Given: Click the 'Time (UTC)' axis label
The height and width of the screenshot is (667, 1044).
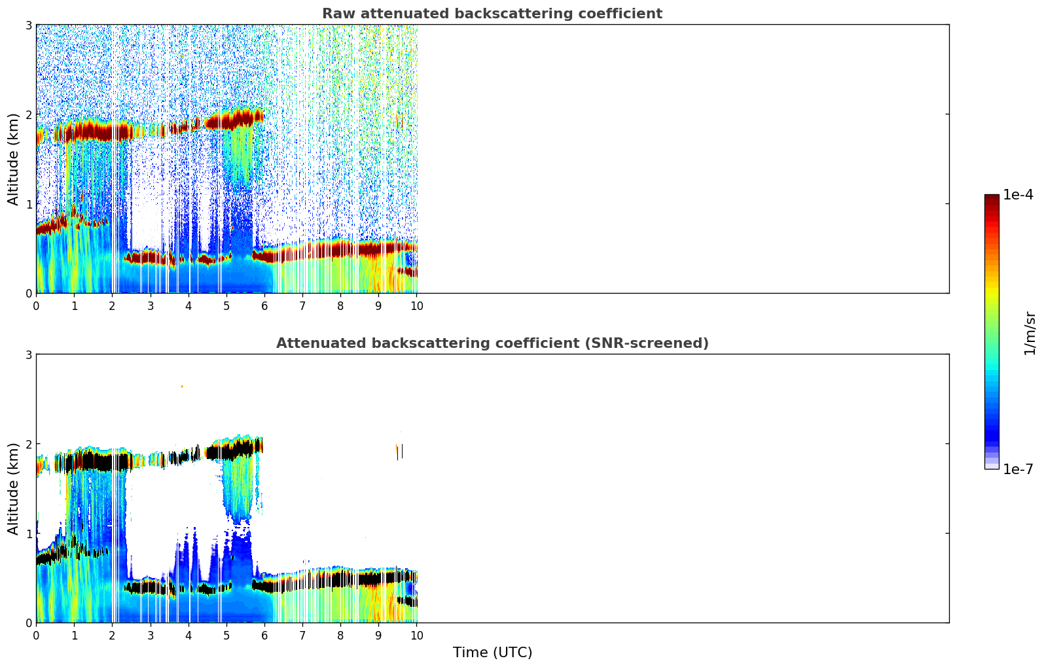Looking at the screenshot, I should tap(492, 653).
